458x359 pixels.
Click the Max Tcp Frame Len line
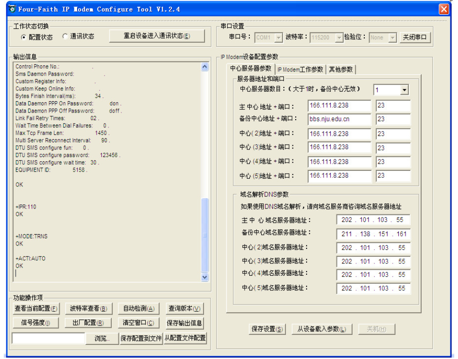62,133
